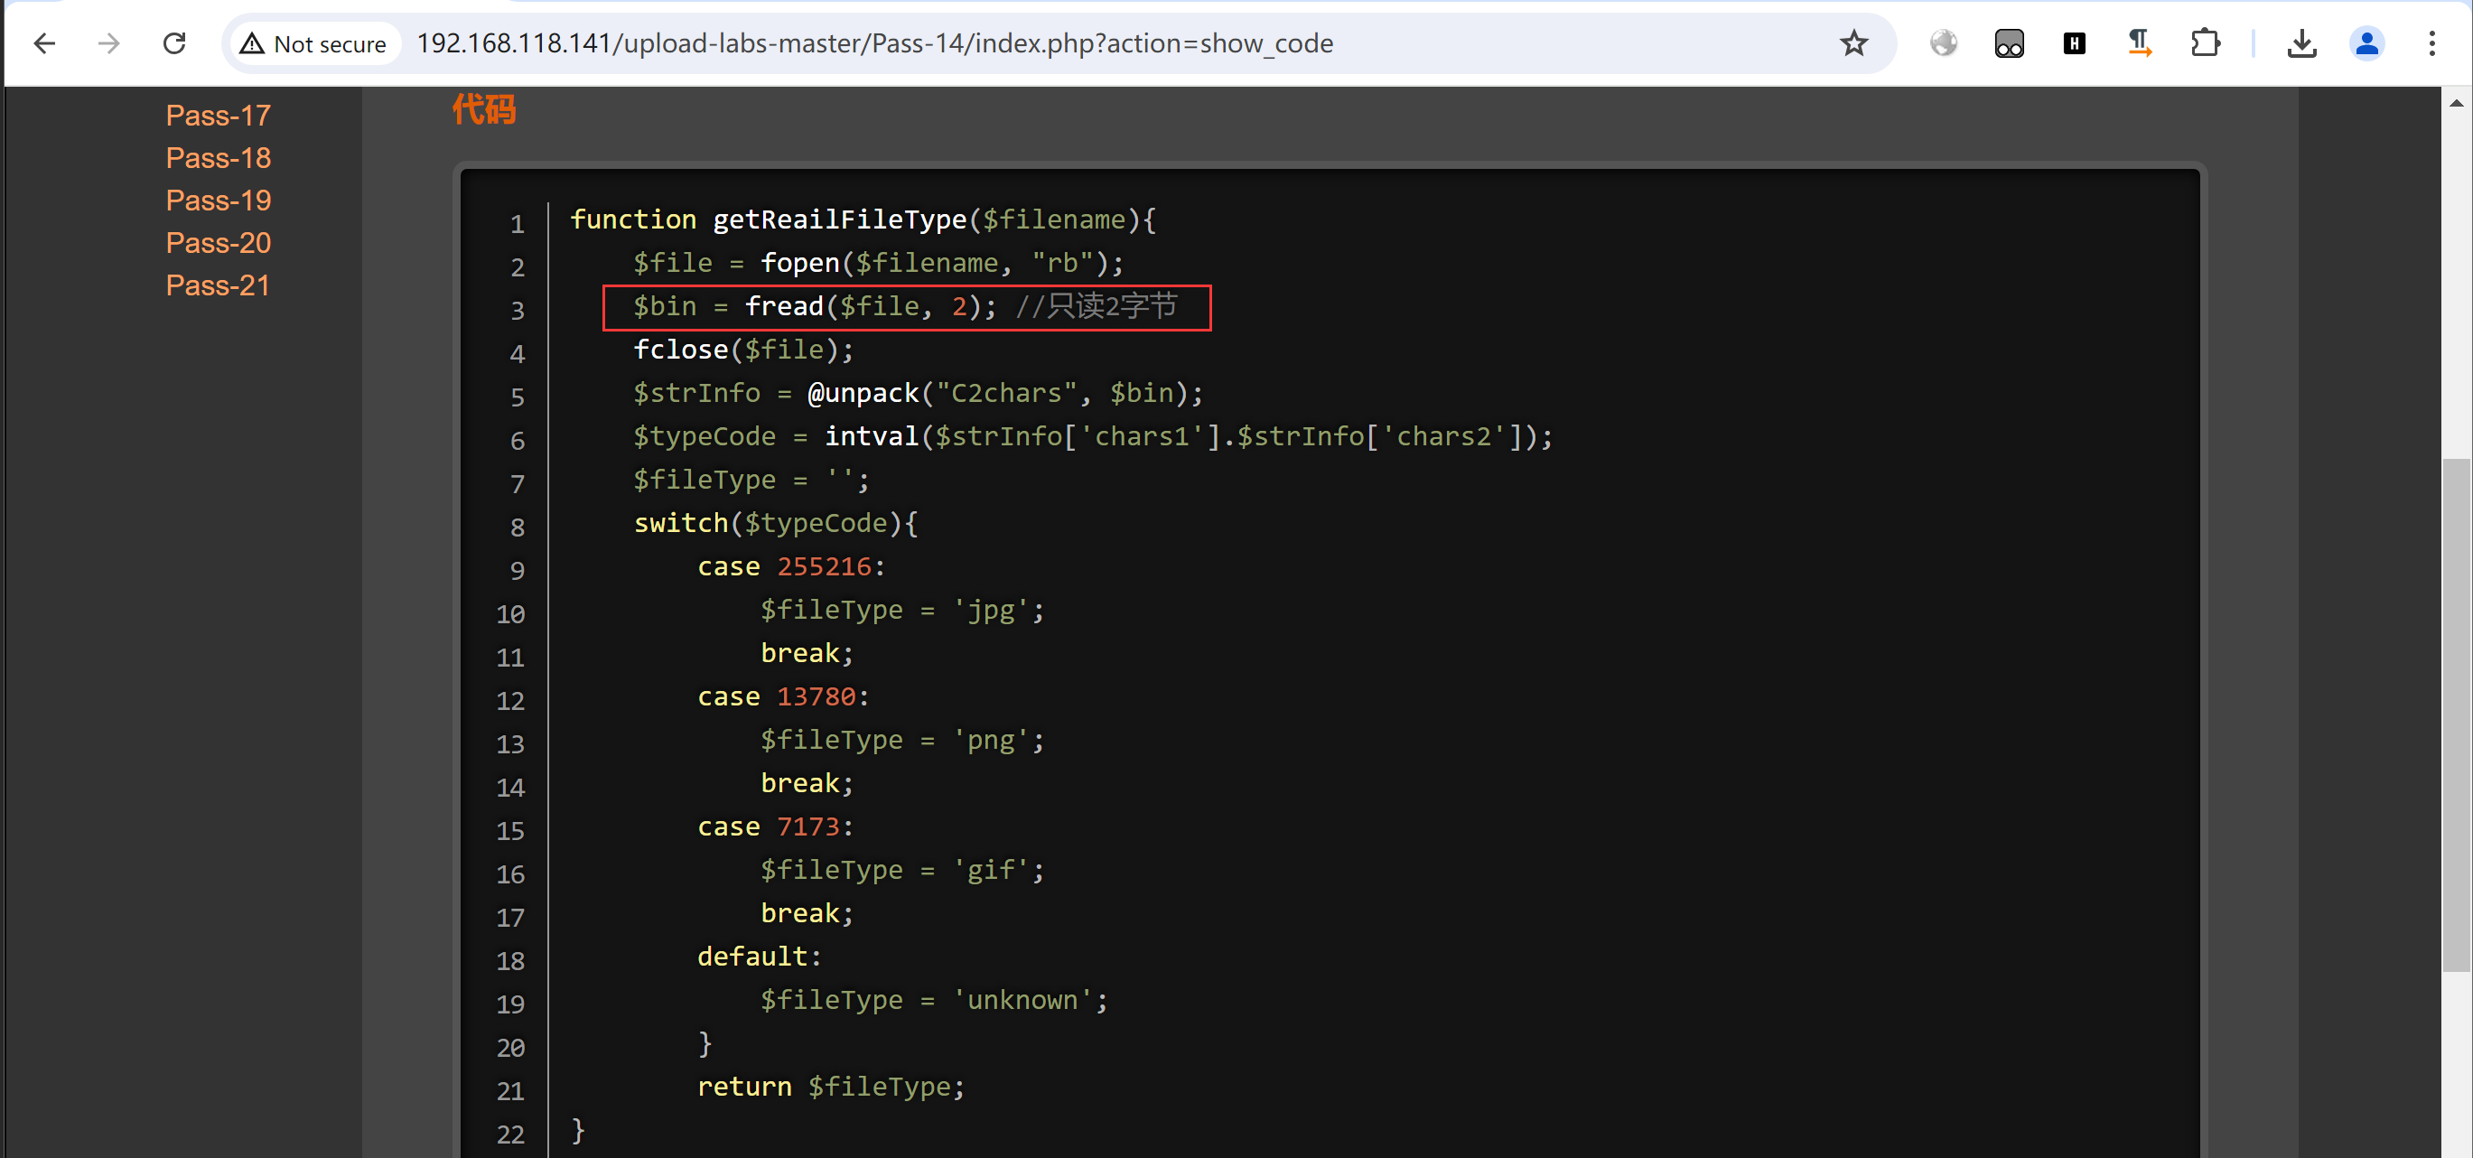
Task: Open the black H extension
Action: pos(2074,43)
